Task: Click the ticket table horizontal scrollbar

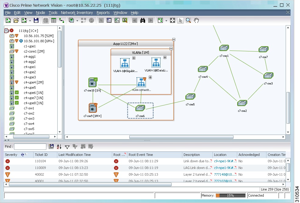Action: click(145, 184)
